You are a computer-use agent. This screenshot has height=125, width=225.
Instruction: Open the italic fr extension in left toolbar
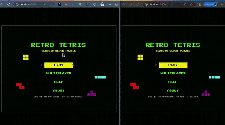(x=87, y=4)
